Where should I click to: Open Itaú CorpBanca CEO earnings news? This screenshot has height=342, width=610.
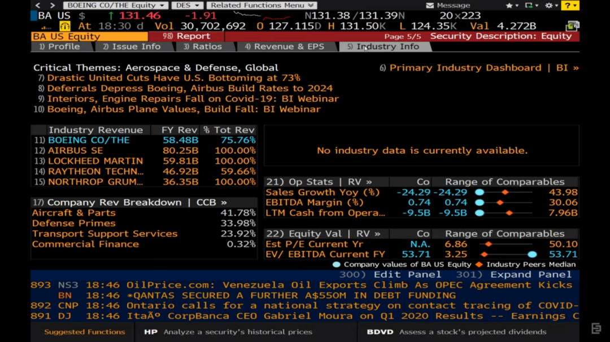click(304, 317)
